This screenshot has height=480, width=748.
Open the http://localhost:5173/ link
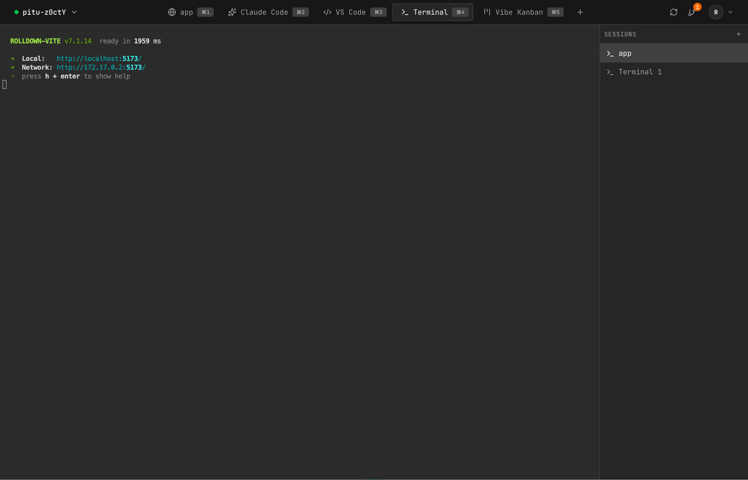point(99,58)
